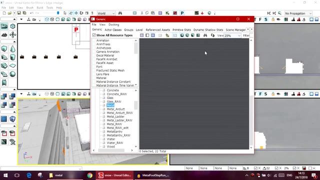Click the save icon in bottom status bar

click(304, 168)
